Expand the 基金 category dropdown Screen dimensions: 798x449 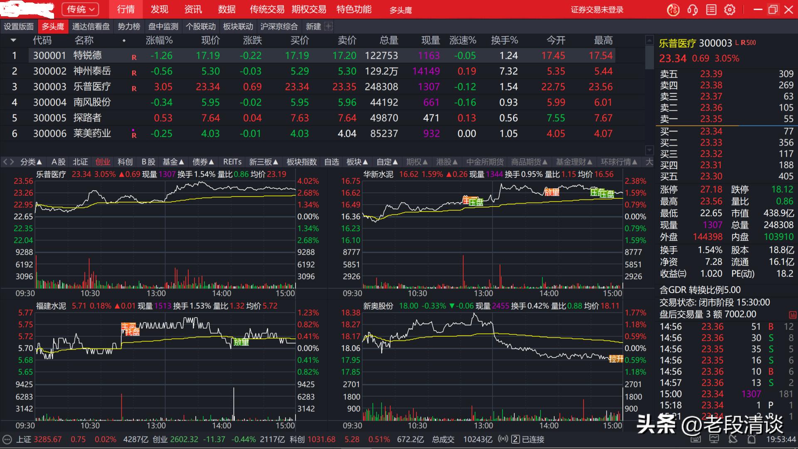tap(174, 162)
